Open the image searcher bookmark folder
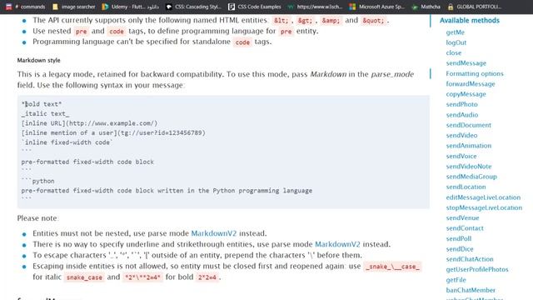This screenshot has width=533, height=300. point(56,7)
